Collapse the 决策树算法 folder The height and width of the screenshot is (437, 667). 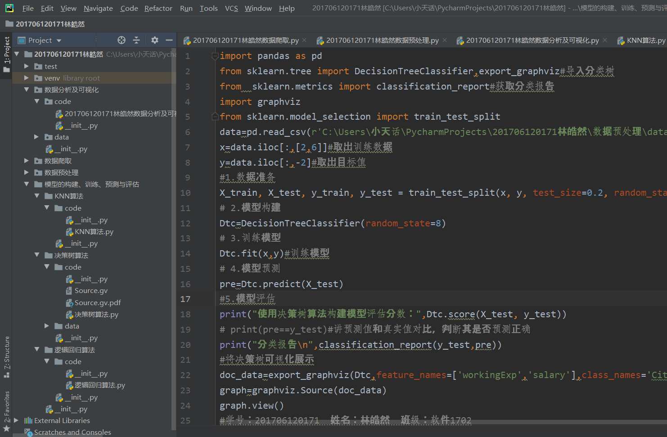click(37, 255)
